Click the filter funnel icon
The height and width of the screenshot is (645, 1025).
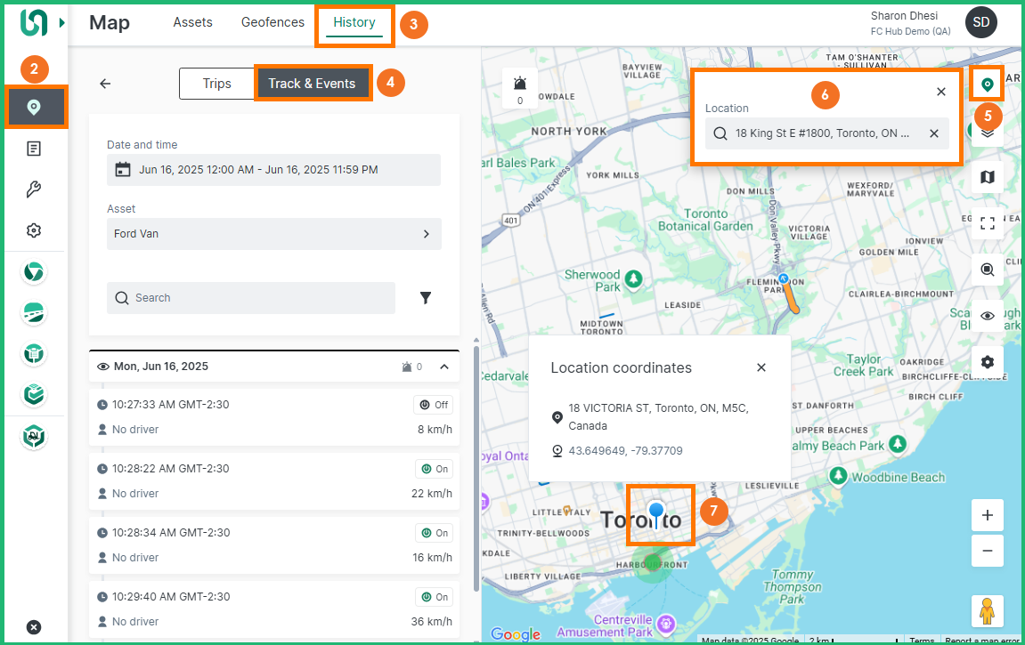click(426, 298)
